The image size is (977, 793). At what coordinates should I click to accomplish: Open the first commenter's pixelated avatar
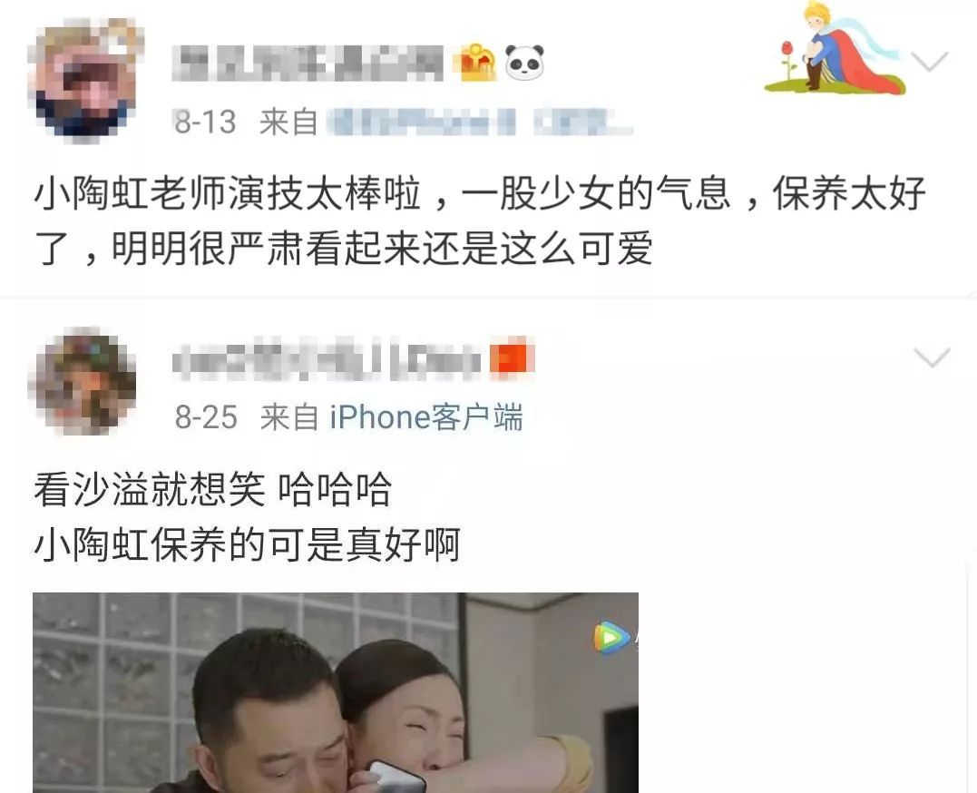[x=85, y=79]
